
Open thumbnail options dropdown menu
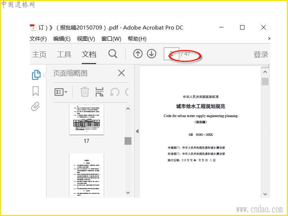[61, 92]
